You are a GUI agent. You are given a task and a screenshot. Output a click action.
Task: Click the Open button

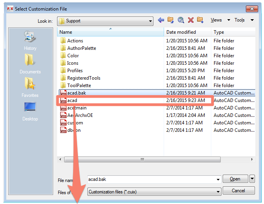(235, 179)
